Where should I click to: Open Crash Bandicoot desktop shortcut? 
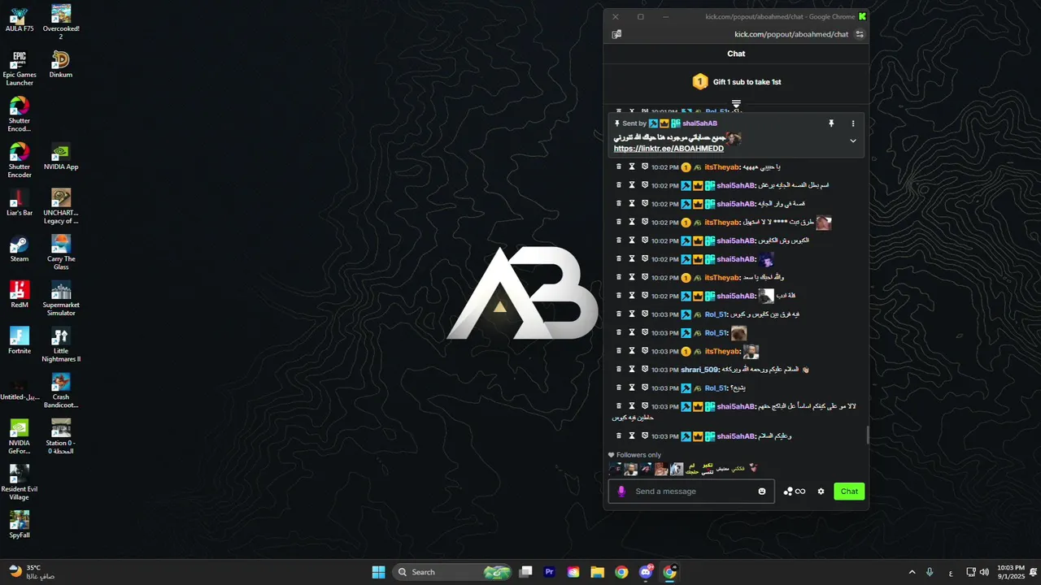pos(61,391)
